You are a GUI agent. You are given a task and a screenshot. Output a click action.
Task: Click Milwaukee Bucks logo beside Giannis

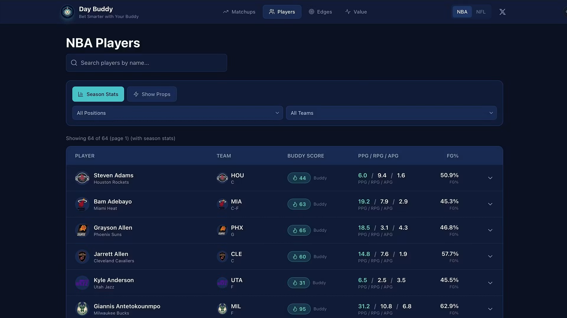point(82,309)
